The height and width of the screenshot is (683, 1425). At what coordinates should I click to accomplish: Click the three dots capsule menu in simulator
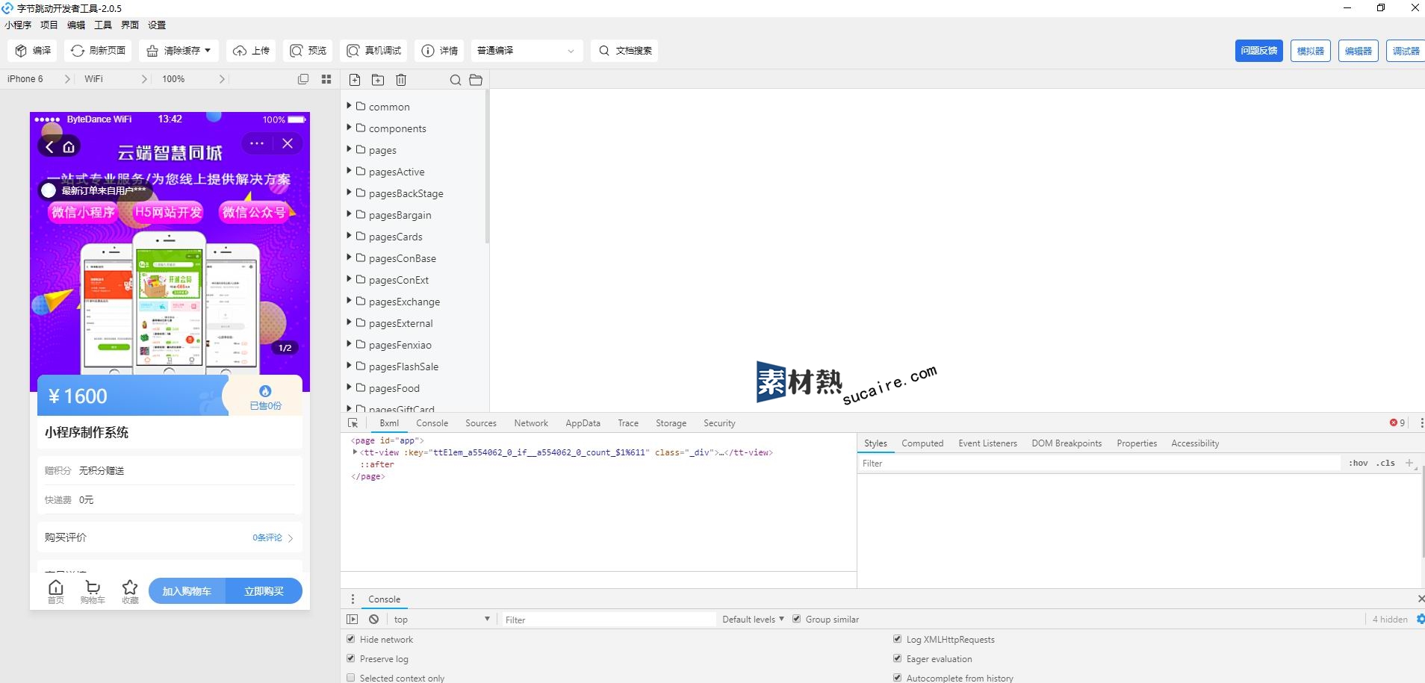257,143
